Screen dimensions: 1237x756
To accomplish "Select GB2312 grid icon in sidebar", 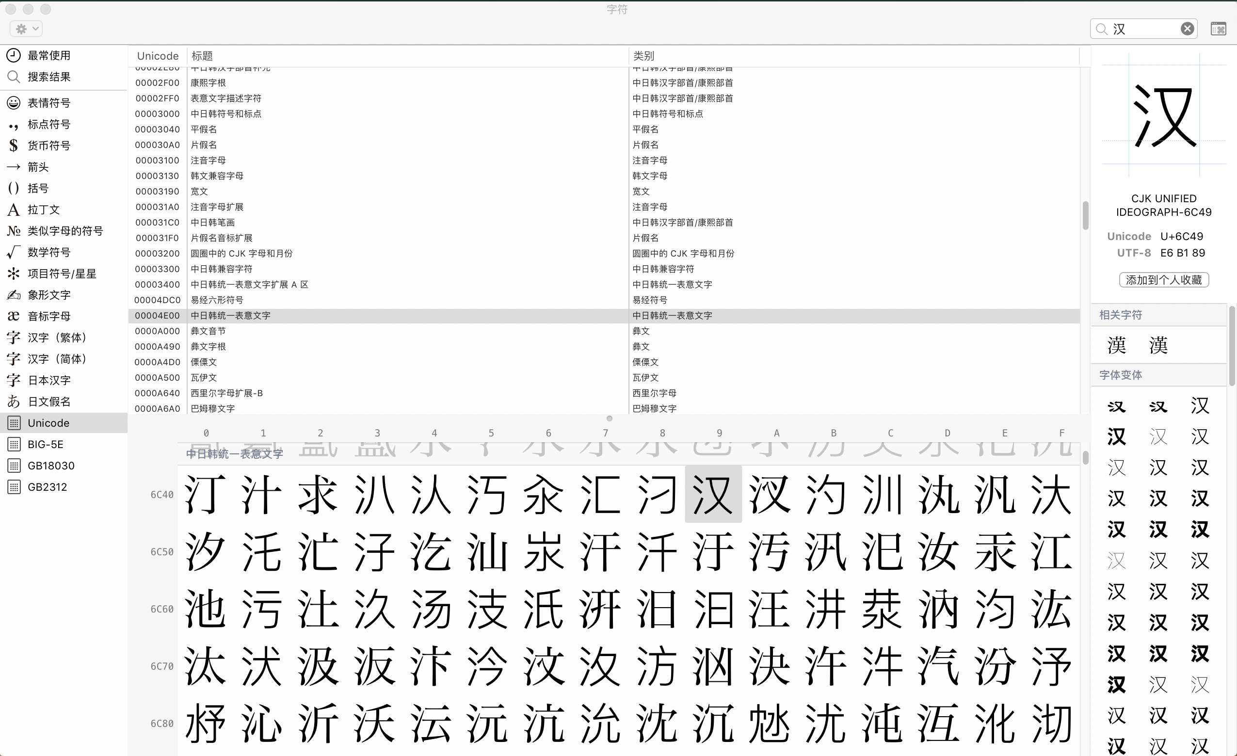I will click(x=14, y=487).
